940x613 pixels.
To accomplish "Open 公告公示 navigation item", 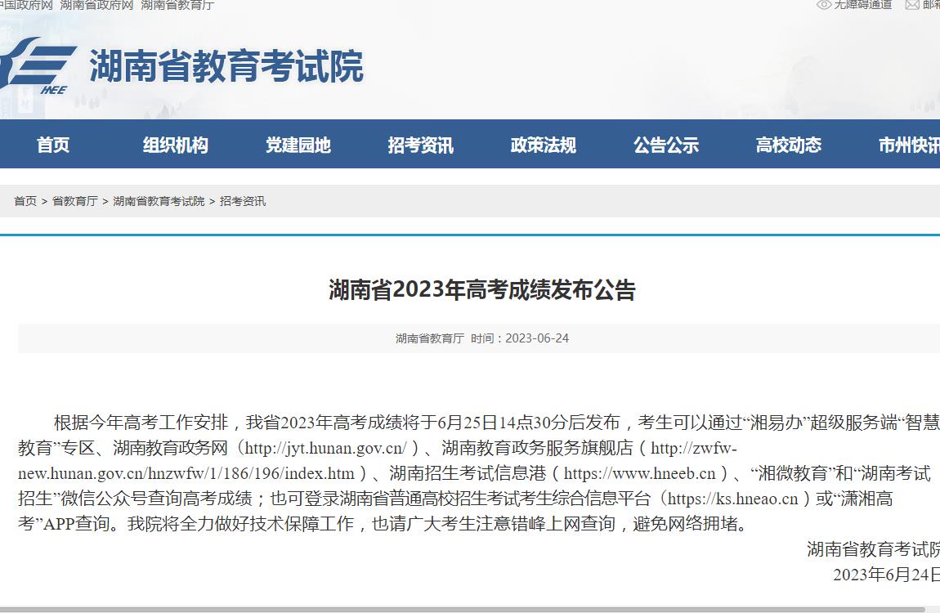I will coord(666,145).
